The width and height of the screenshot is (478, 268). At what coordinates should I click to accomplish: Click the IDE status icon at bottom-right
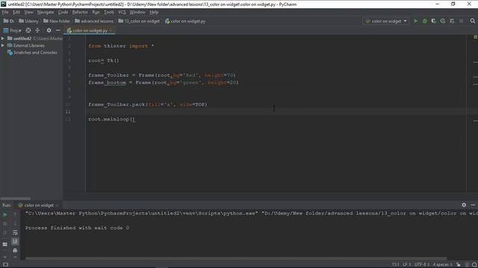pos(474,265)
